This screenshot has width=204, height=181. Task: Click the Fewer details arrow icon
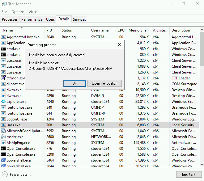pyautogui.click(x=5, y=175)
